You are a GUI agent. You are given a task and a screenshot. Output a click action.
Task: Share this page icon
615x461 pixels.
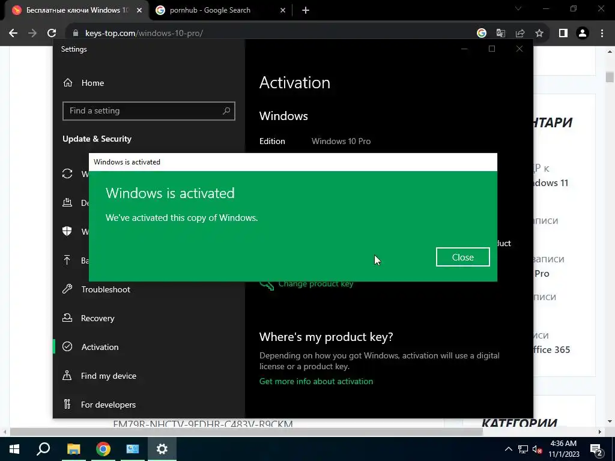click(520, 34)
